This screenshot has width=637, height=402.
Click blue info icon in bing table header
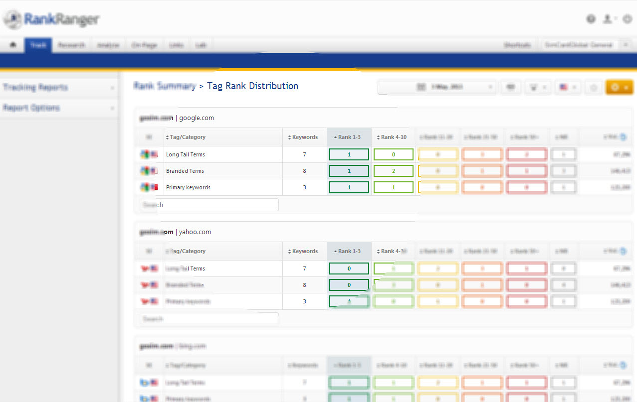point(623,365)
